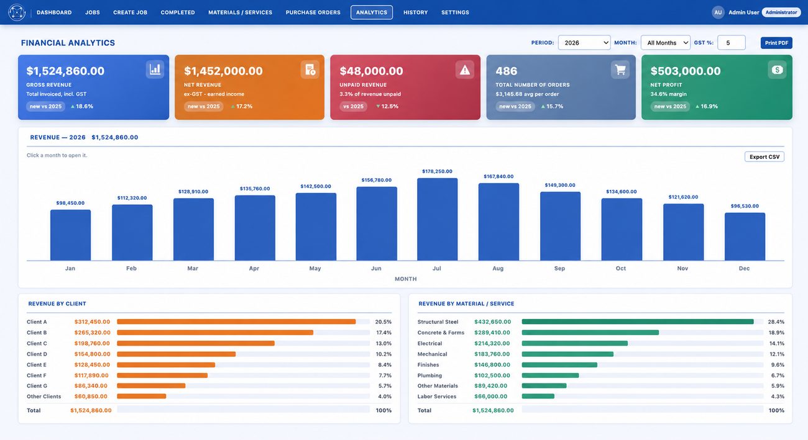Open Settings from the navigation bar
This screenshot has width=808, height=440.
(455, 12)
